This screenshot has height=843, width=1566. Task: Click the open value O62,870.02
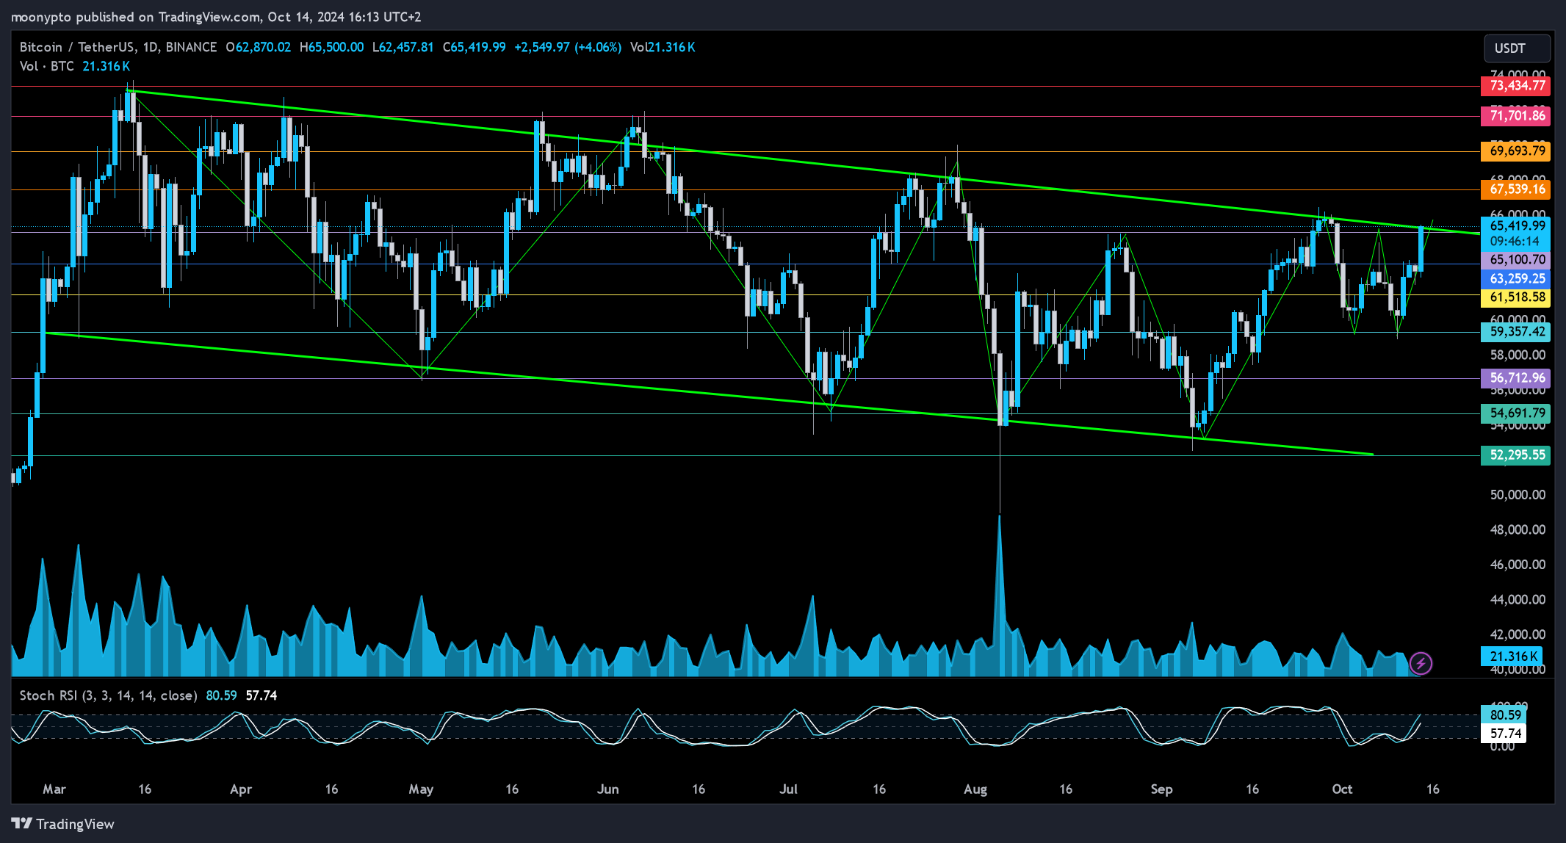pos(259,47)
